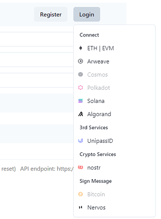Click the orange Bitcoin icon
This screenshot has height=219, width=161.
coord(81,194)
